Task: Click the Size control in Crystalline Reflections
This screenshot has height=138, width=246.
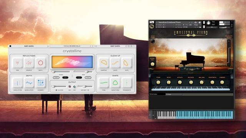Action: pos(17,63)
